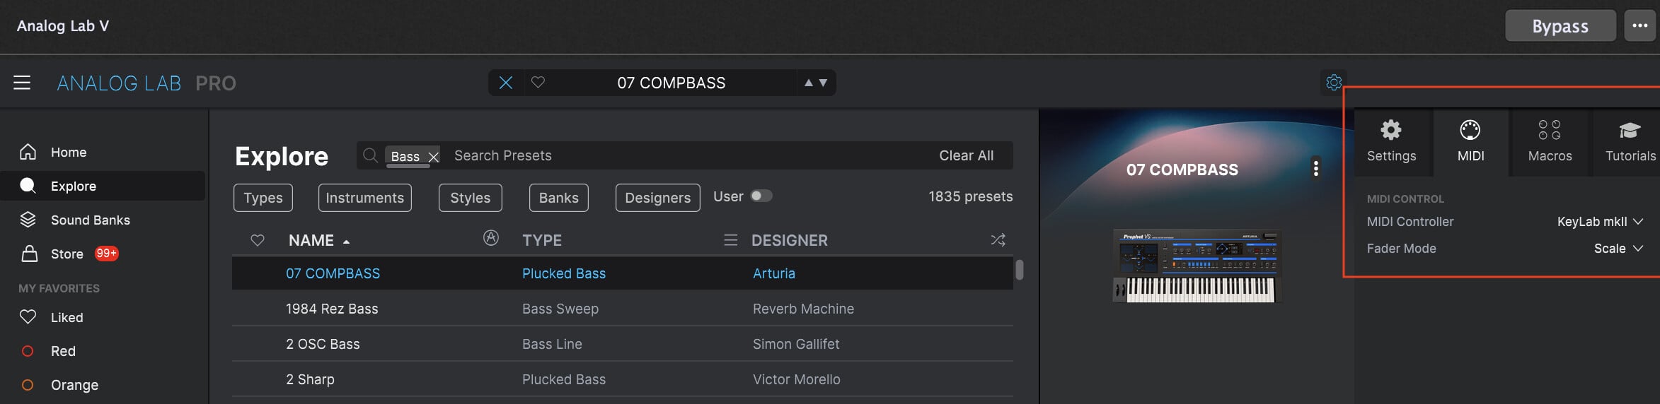Remove the Bass search tag
The width and height of the screenshot is (1660, 404).
434,157
